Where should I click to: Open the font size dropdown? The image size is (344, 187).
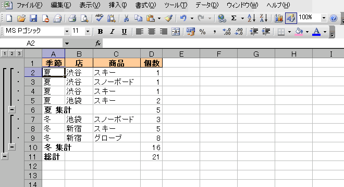pyautogui.click(x=88, y=32)
